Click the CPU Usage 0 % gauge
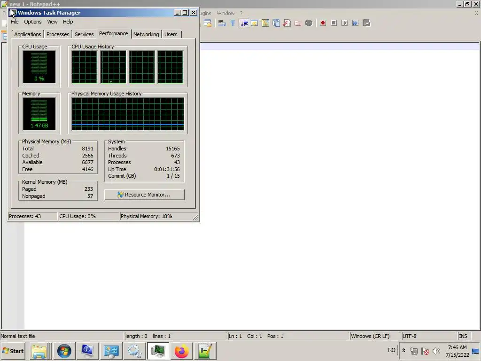This screenshot has width=481, height=361. [39, 67]
